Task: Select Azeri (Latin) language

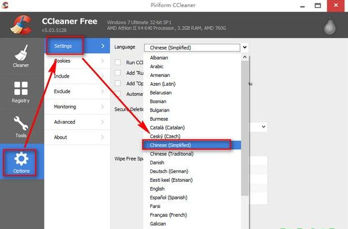Action: tap(192, 84)
